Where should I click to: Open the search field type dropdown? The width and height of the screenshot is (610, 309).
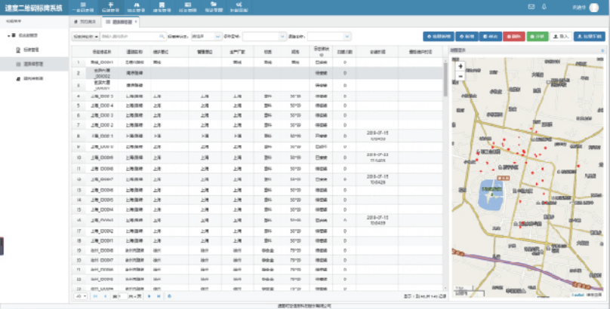(85, 35)
